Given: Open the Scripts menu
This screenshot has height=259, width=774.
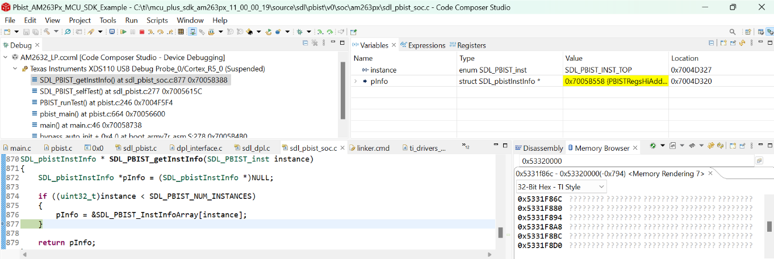Looking at the screenshot, I should tap(157, 20).
